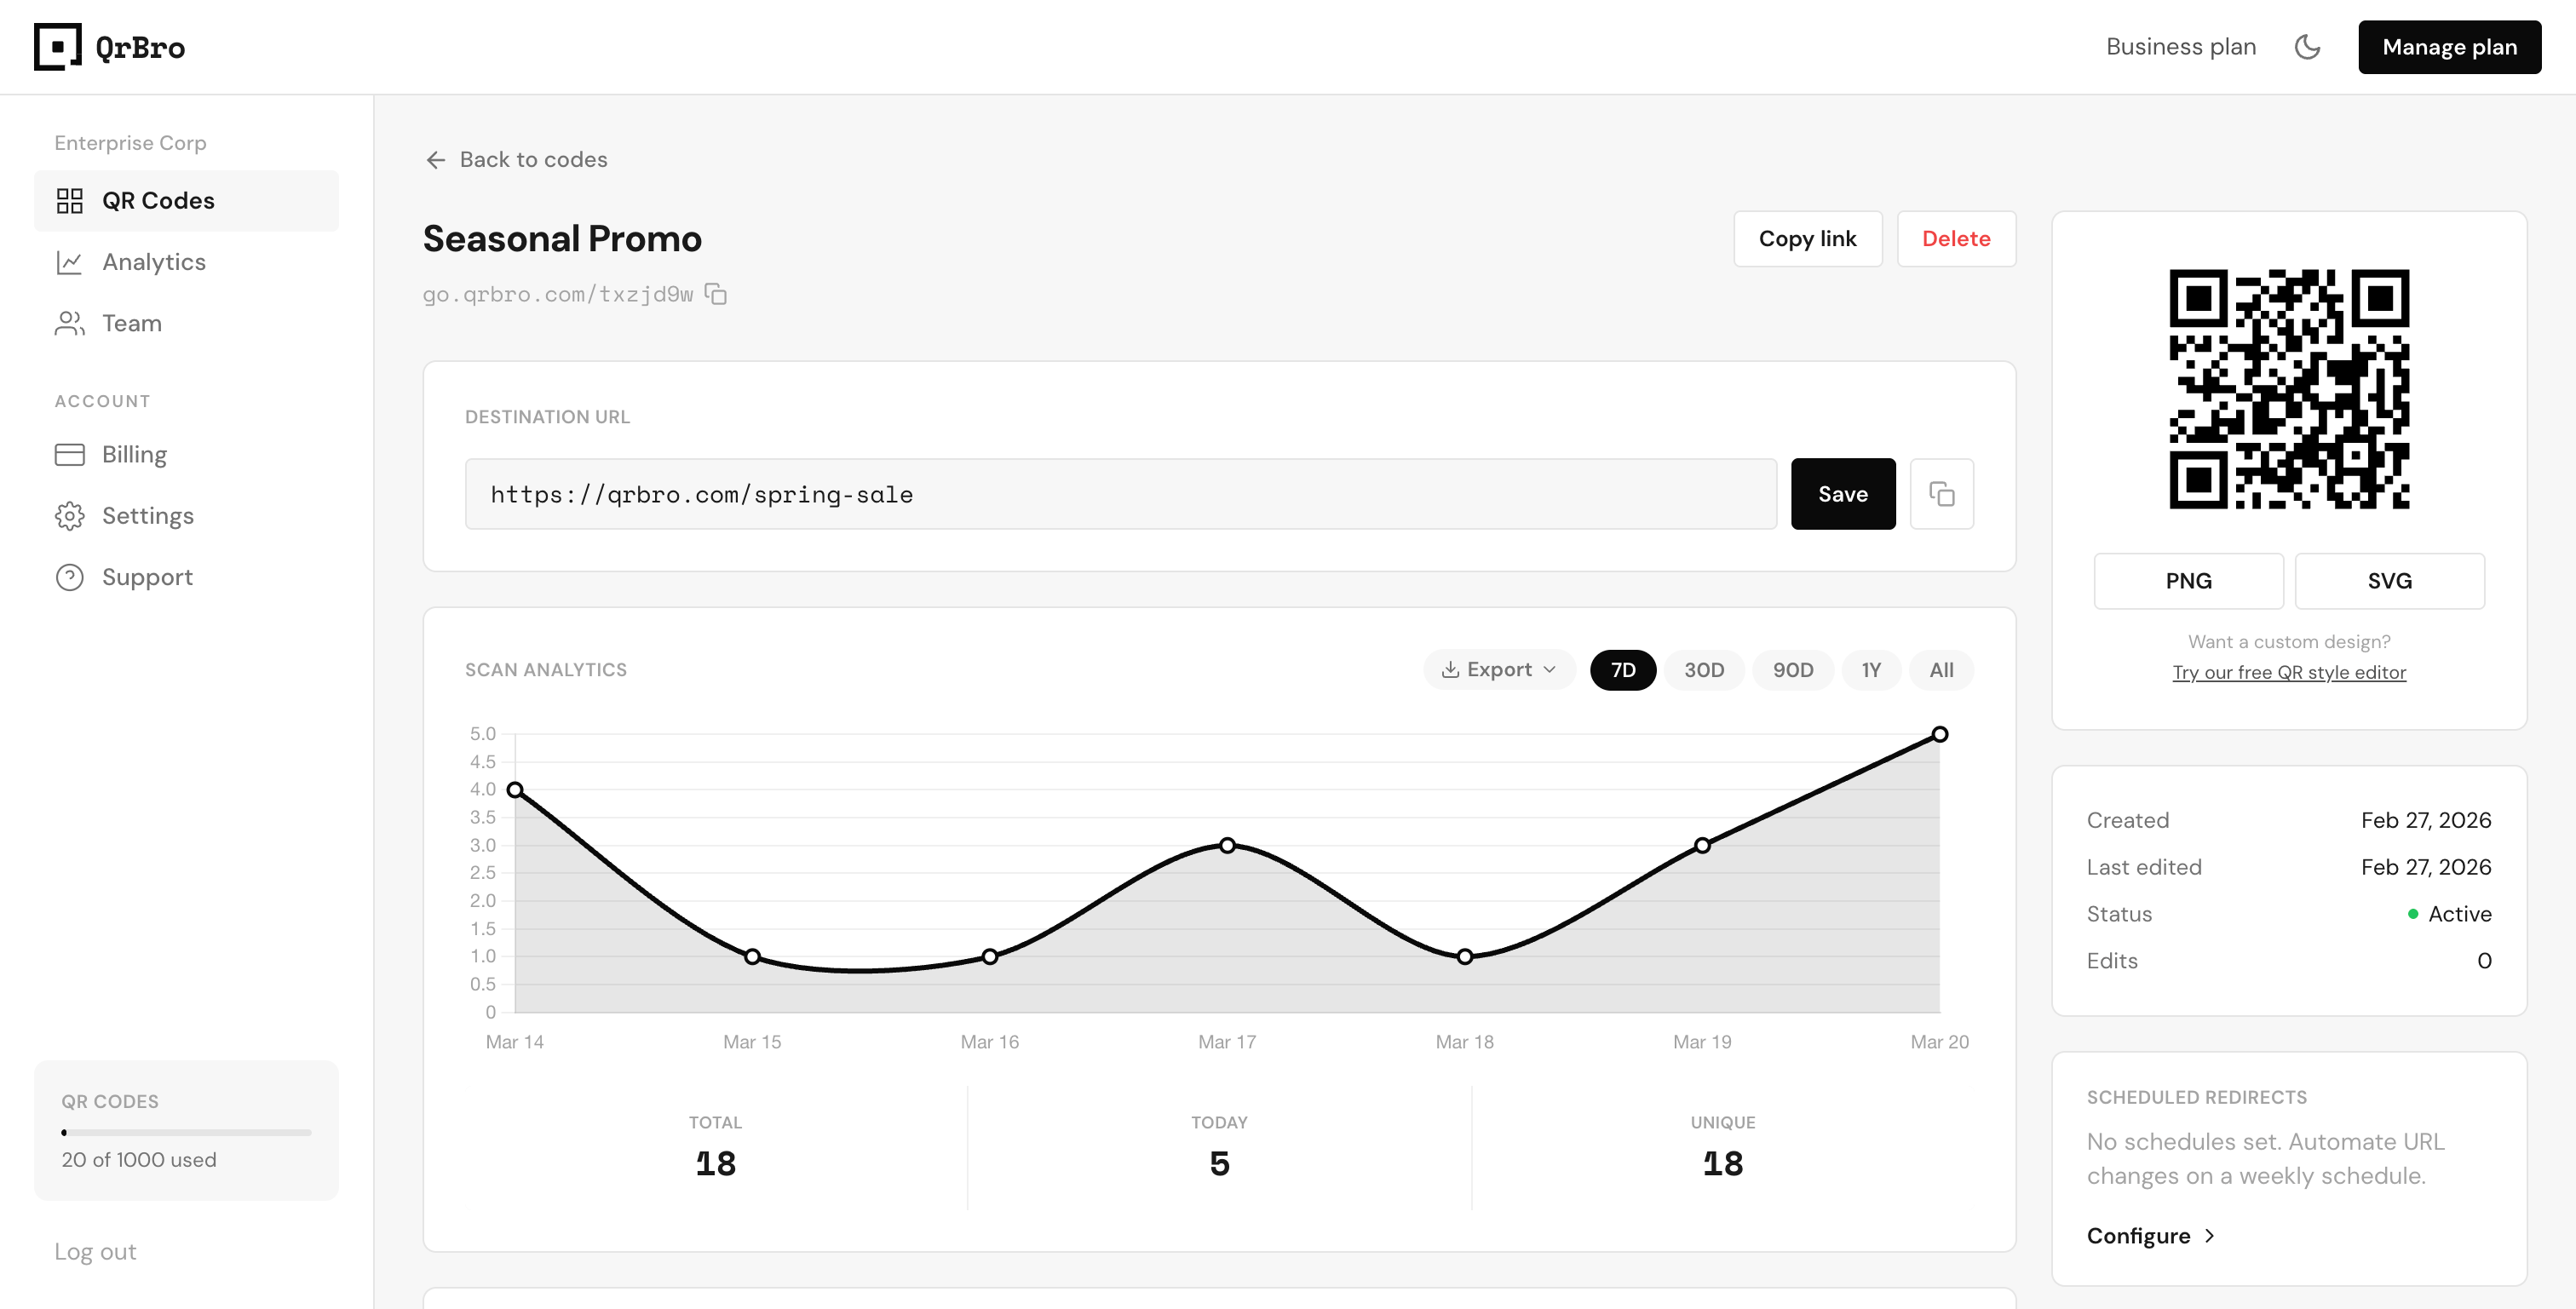Select the 90D time range
Screen dimensions: 2576x1309
tap(1792, 670)
